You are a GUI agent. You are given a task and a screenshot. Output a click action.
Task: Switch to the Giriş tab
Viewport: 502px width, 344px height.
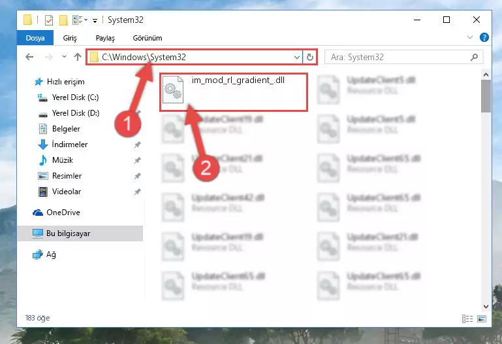(x=69, y=38)
